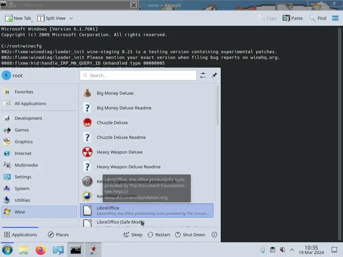Screen dimensions: 343x257
Task: Launch Heavy Weapon Deluxe
Action: [x=147, y=152]
